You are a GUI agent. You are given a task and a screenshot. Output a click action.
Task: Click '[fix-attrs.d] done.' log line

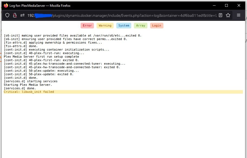(x=21, y=46)
